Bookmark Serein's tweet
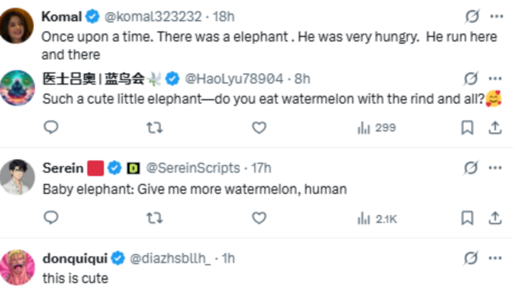Screen dimensions: 513x289 (467, 218)
